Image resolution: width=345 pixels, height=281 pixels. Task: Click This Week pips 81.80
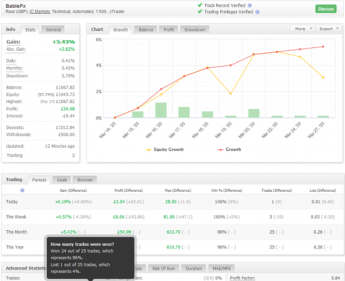pos(169,217)
